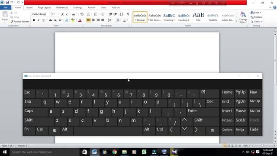Toggle ScrLk key on On-Screen Keyboard

coord(241,121)
